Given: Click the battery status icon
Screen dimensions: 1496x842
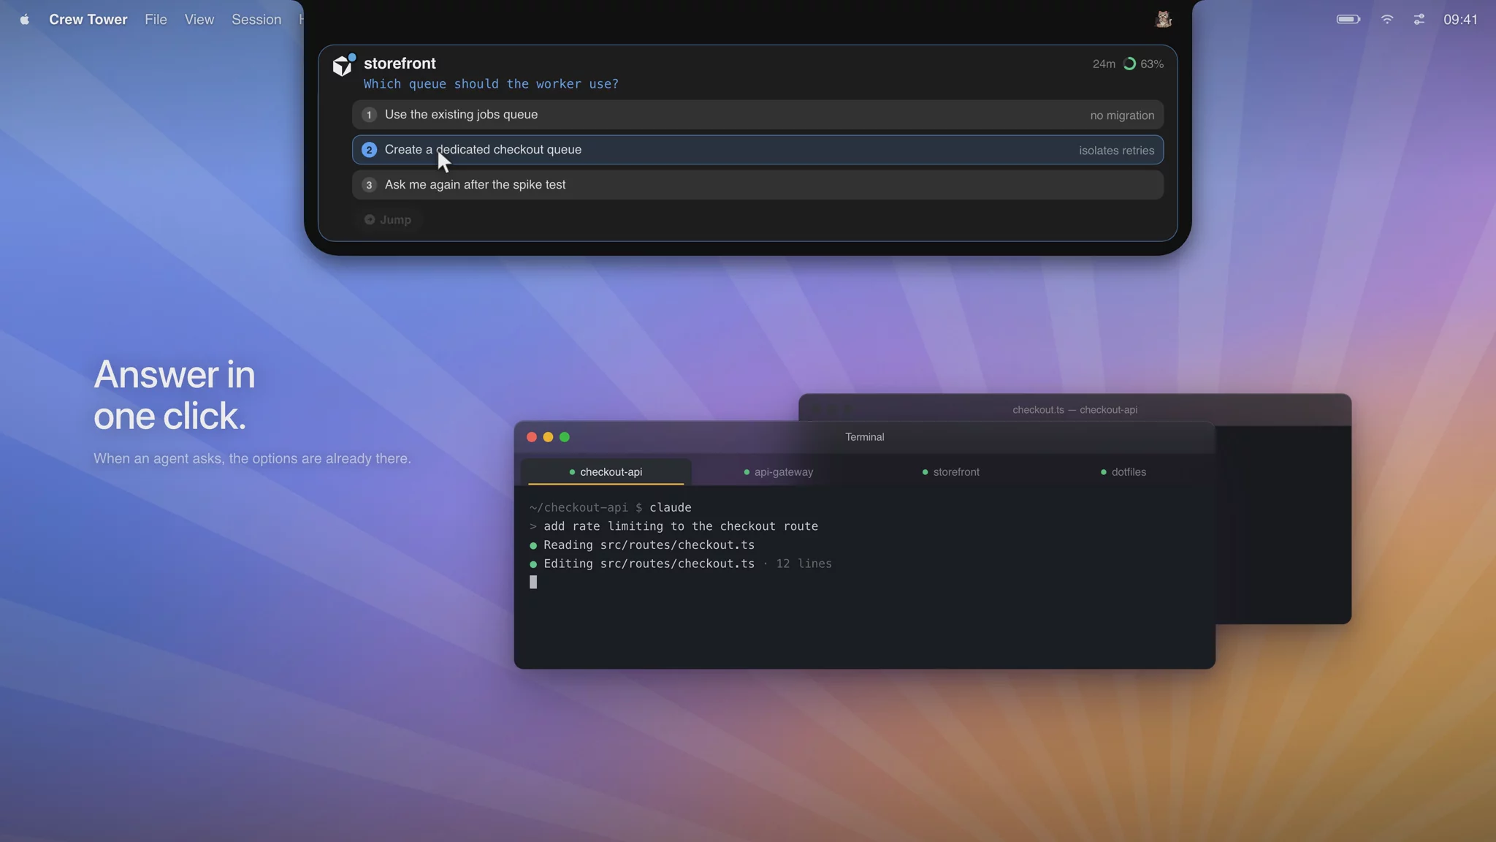Looking at the screenshot, I should click(x=1348, y=20).
